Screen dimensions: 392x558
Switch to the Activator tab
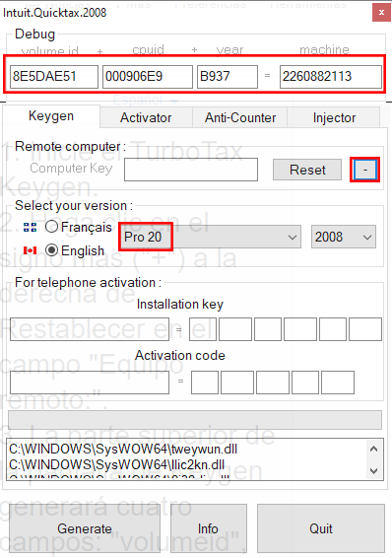[146, 117]
